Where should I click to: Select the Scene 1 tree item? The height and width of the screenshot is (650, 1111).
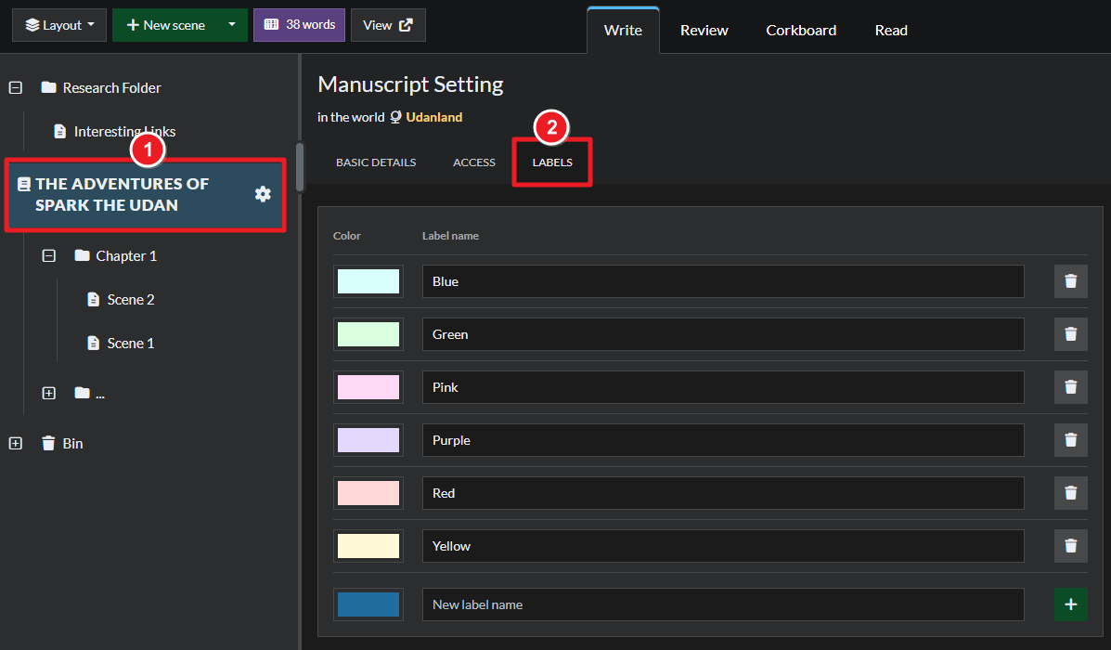[x=130, y=343]
